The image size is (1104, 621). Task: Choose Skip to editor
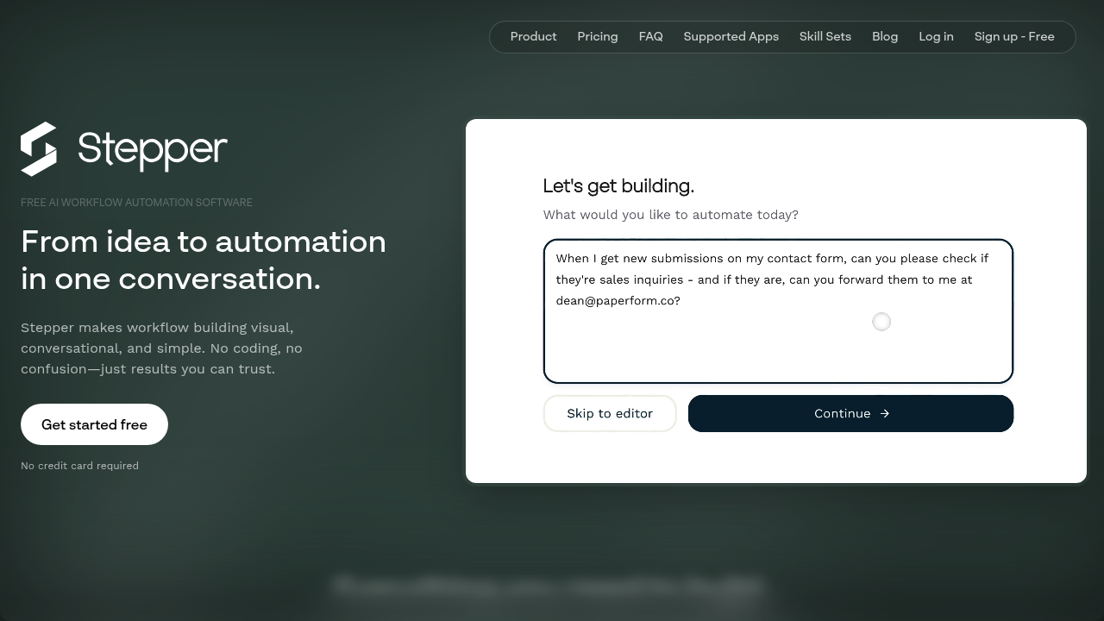(x=610, y=414)
